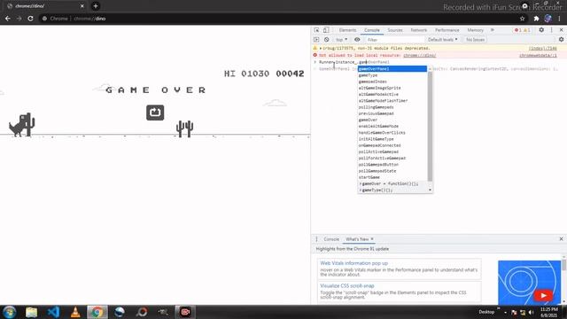Select initAltGameType suggestion
The width and height of the screenshot is (567, 319).
(392, 139)
